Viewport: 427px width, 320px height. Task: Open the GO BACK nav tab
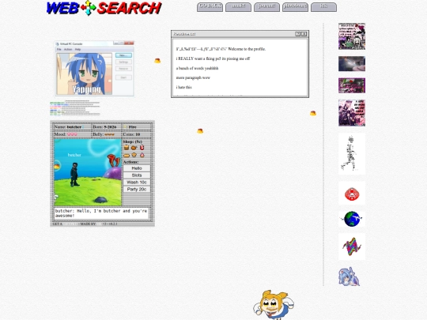[x=210, y=7]
